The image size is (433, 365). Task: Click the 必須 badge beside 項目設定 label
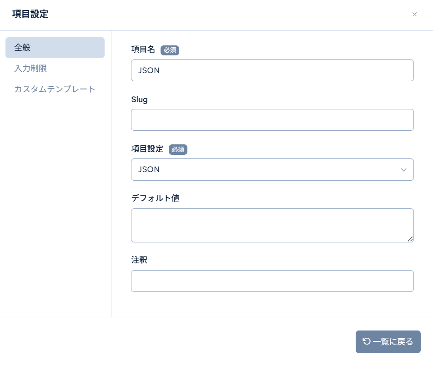pos(178,149)
